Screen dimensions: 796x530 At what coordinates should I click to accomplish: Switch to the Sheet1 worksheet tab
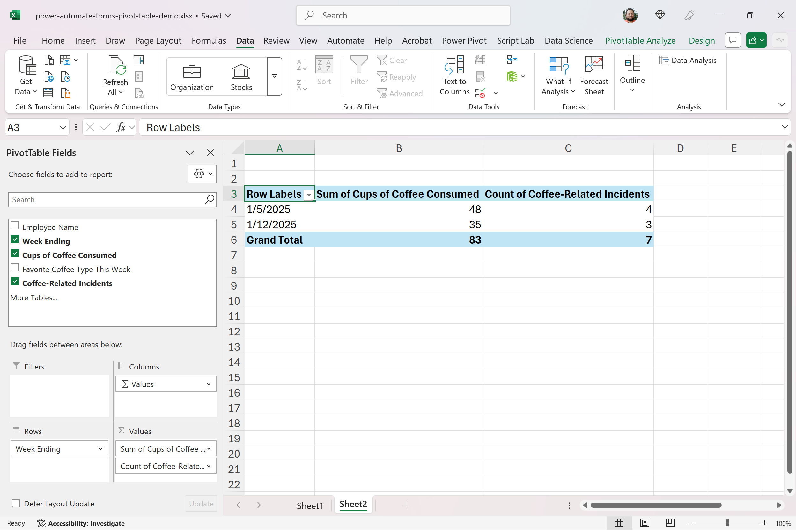point(310,505)
